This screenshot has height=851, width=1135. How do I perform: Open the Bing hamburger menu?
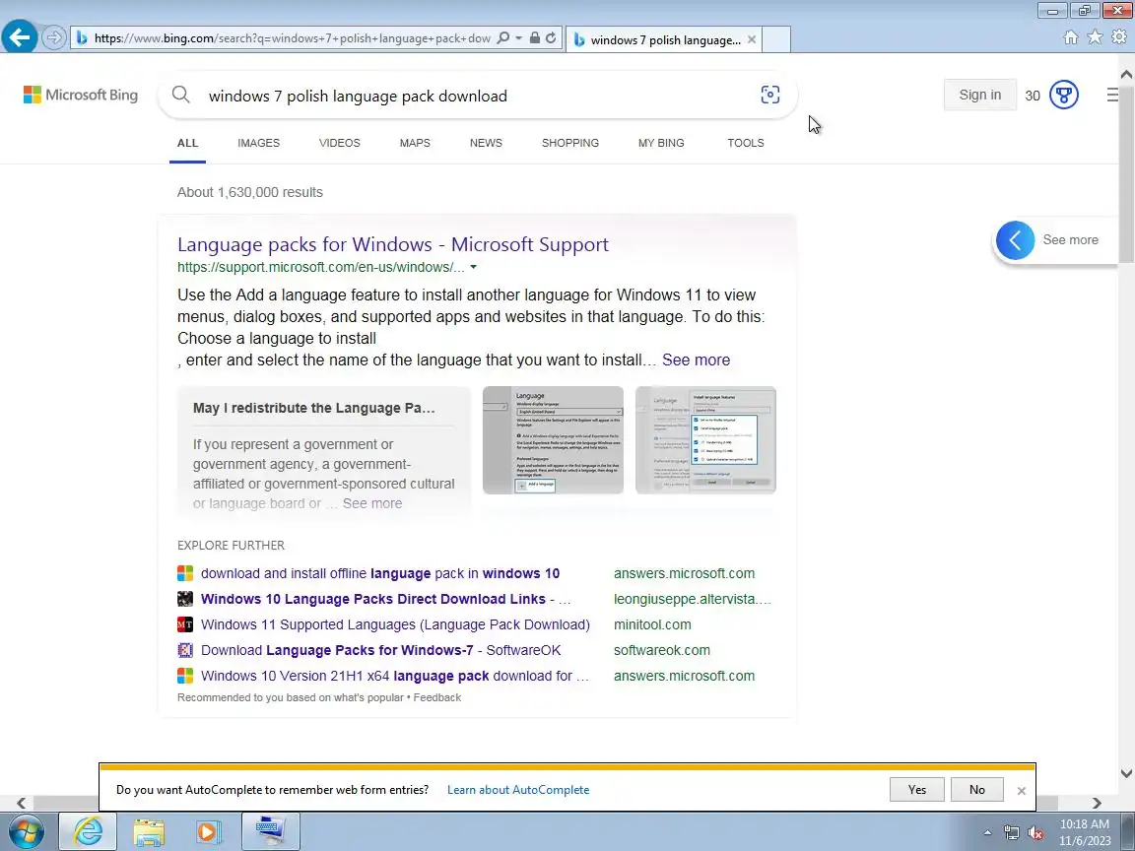(x=1112, y=95)
